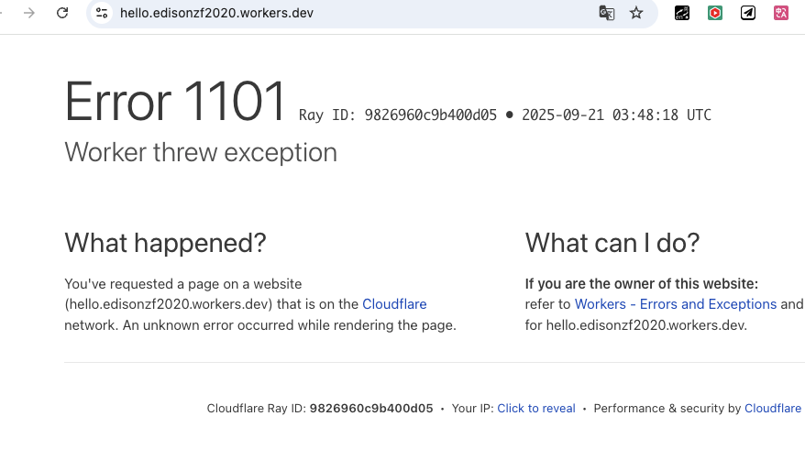Image resolution: width=805 pixels, height=460 pixels.
Task: Reload the page with the refresh icon
Action: pyautogui.click(x=62, y=13)
